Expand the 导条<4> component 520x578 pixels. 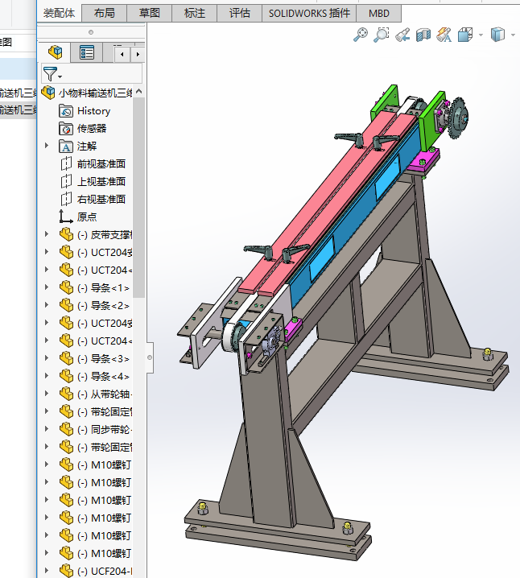coord(47,376)
